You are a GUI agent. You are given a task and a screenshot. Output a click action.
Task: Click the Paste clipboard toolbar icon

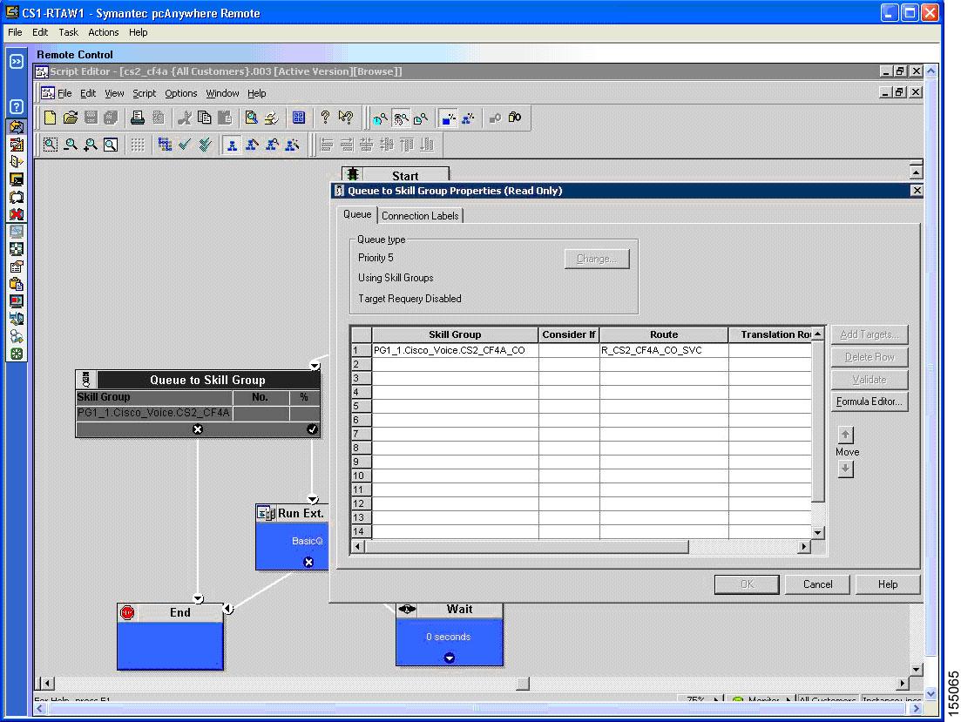click(225, 118)
